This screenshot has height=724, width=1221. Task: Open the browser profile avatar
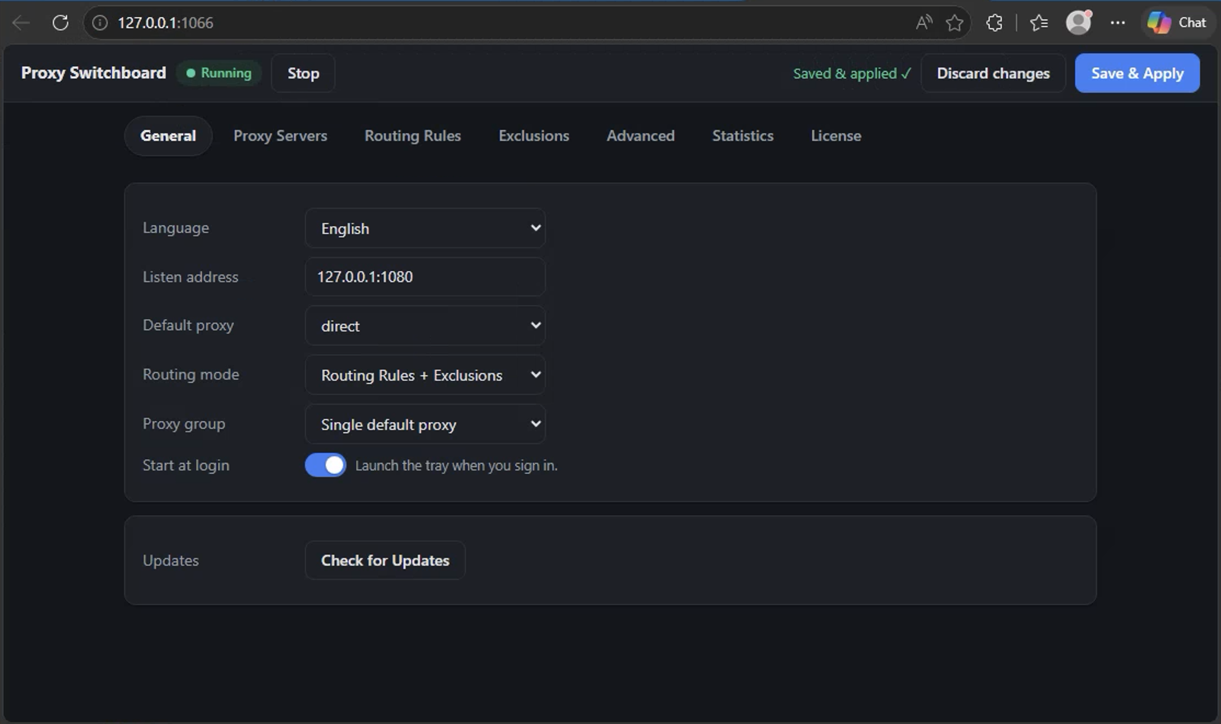[1078, 22]
